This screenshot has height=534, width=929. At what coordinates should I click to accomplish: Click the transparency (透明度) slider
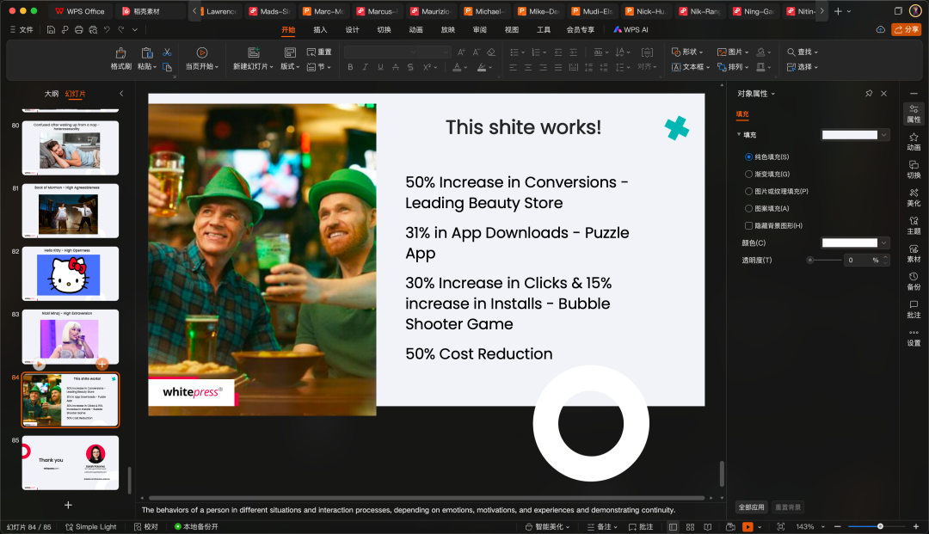(x=824, y=260)
